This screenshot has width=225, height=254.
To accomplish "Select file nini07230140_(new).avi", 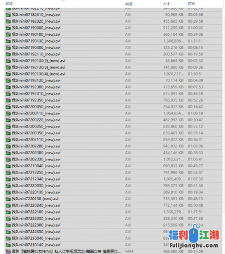I will pos(113,245).
